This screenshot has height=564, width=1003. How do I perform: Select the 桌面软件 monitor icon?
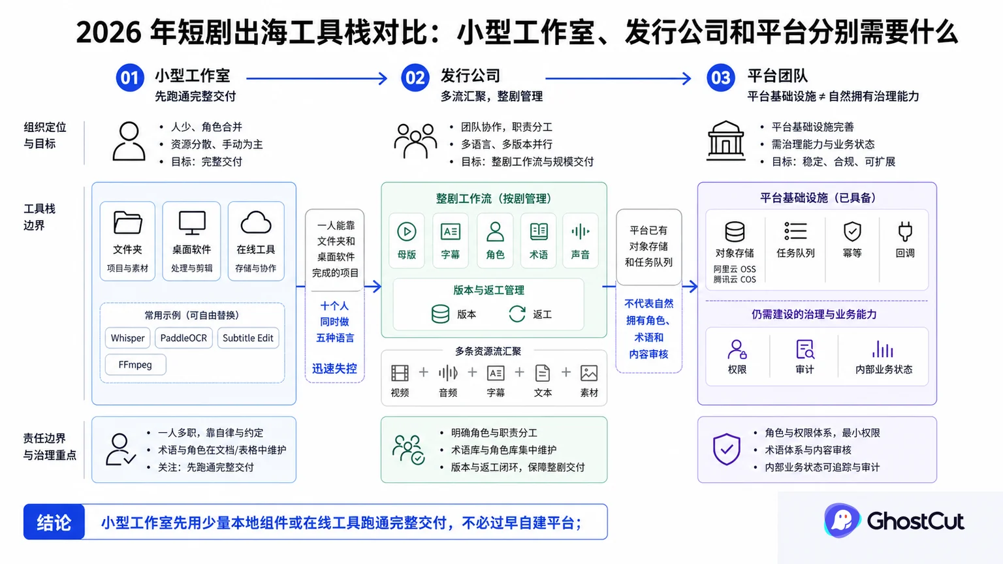click(x=192, y=223)
